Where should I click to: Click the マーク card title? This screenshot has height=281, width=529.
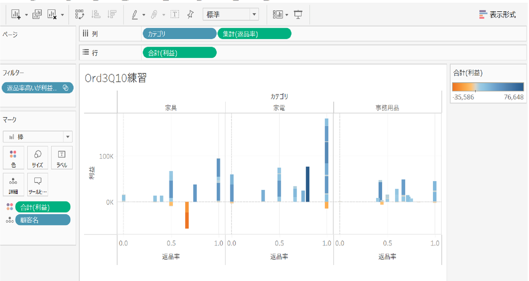(x=10, y=119)
